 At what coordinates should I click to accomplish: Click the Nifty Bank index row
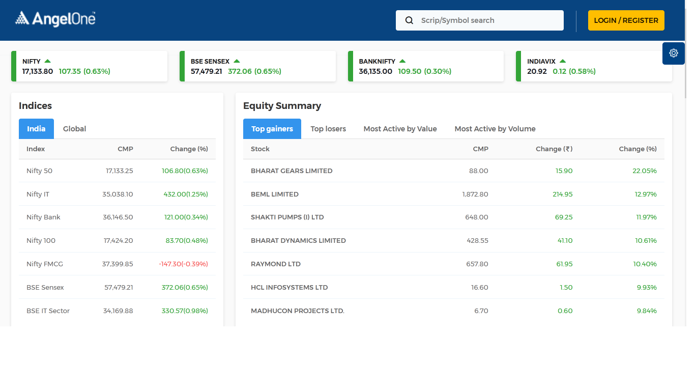117,217
